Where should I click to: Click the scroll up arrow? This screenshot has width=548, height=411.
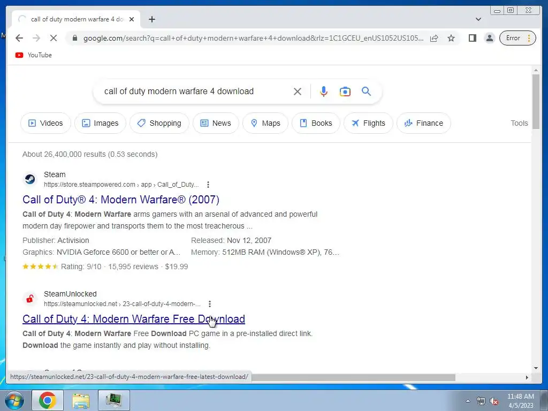pyautogui.click(x=536, y=70)
